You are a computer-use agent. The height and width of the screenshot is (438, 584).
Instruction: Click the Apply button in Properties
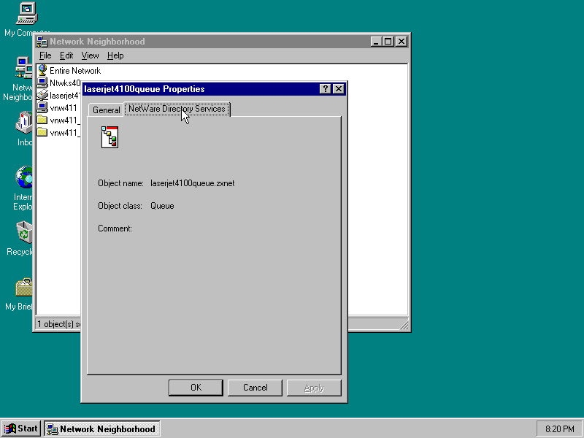(314, 388)
